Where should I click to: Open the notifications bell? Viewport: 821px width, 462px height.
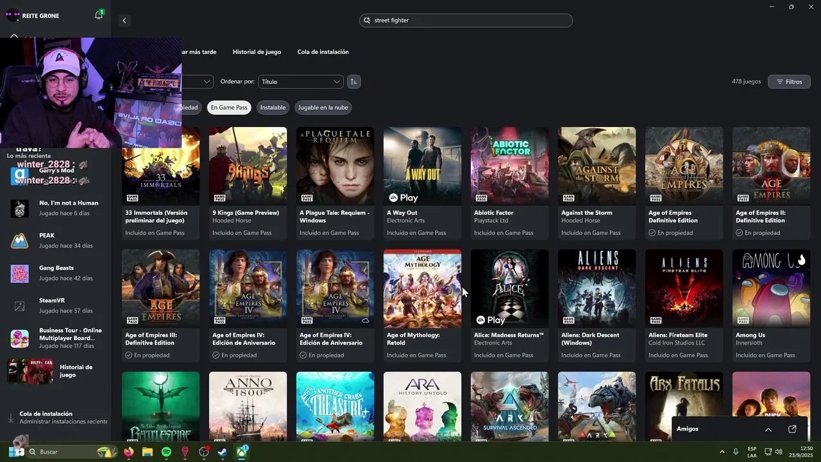98,15
